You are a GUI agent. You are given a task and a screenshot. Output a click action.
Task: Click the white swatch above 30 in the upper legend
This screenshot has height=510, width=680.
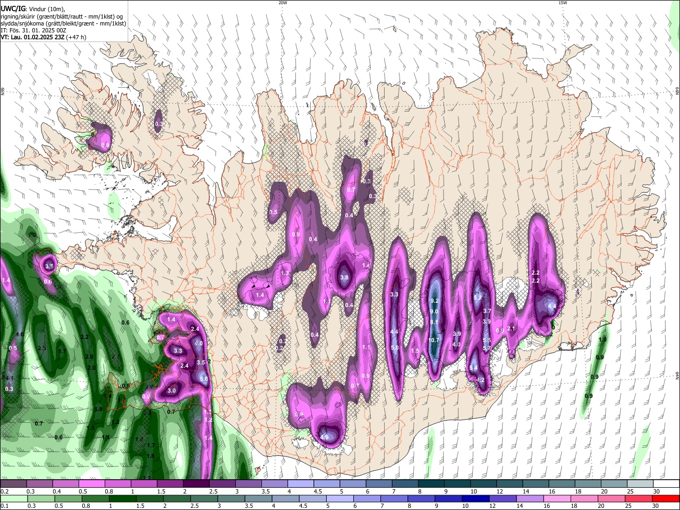pos(666,484)
